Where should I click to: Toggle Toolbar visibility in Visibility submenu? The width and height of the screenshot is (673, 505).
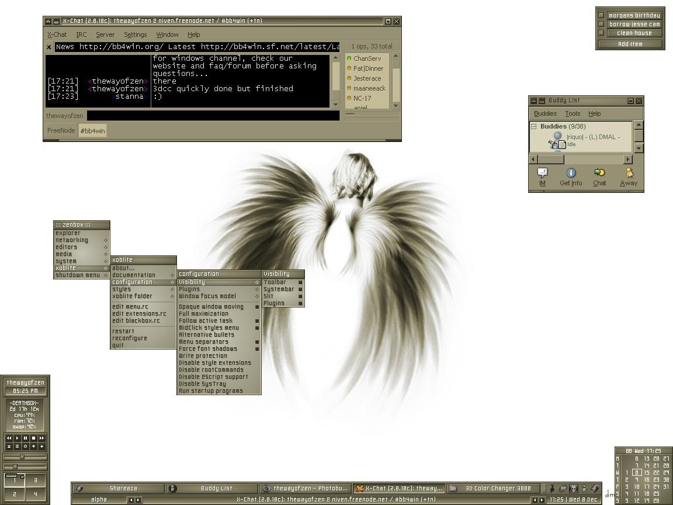pyautogui.click(x=283, y=282)
